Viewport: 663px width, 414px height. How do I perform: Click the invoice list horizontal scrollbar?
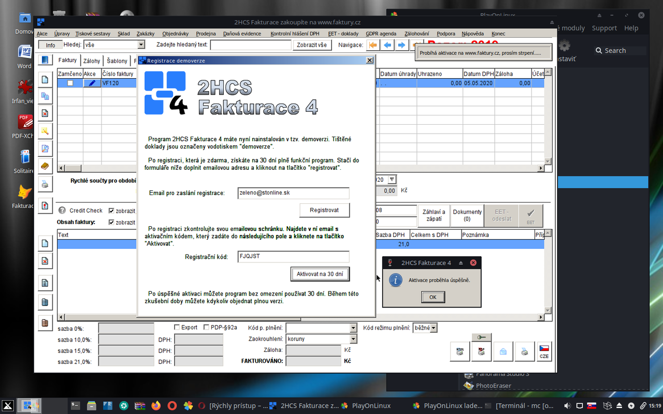301,168
